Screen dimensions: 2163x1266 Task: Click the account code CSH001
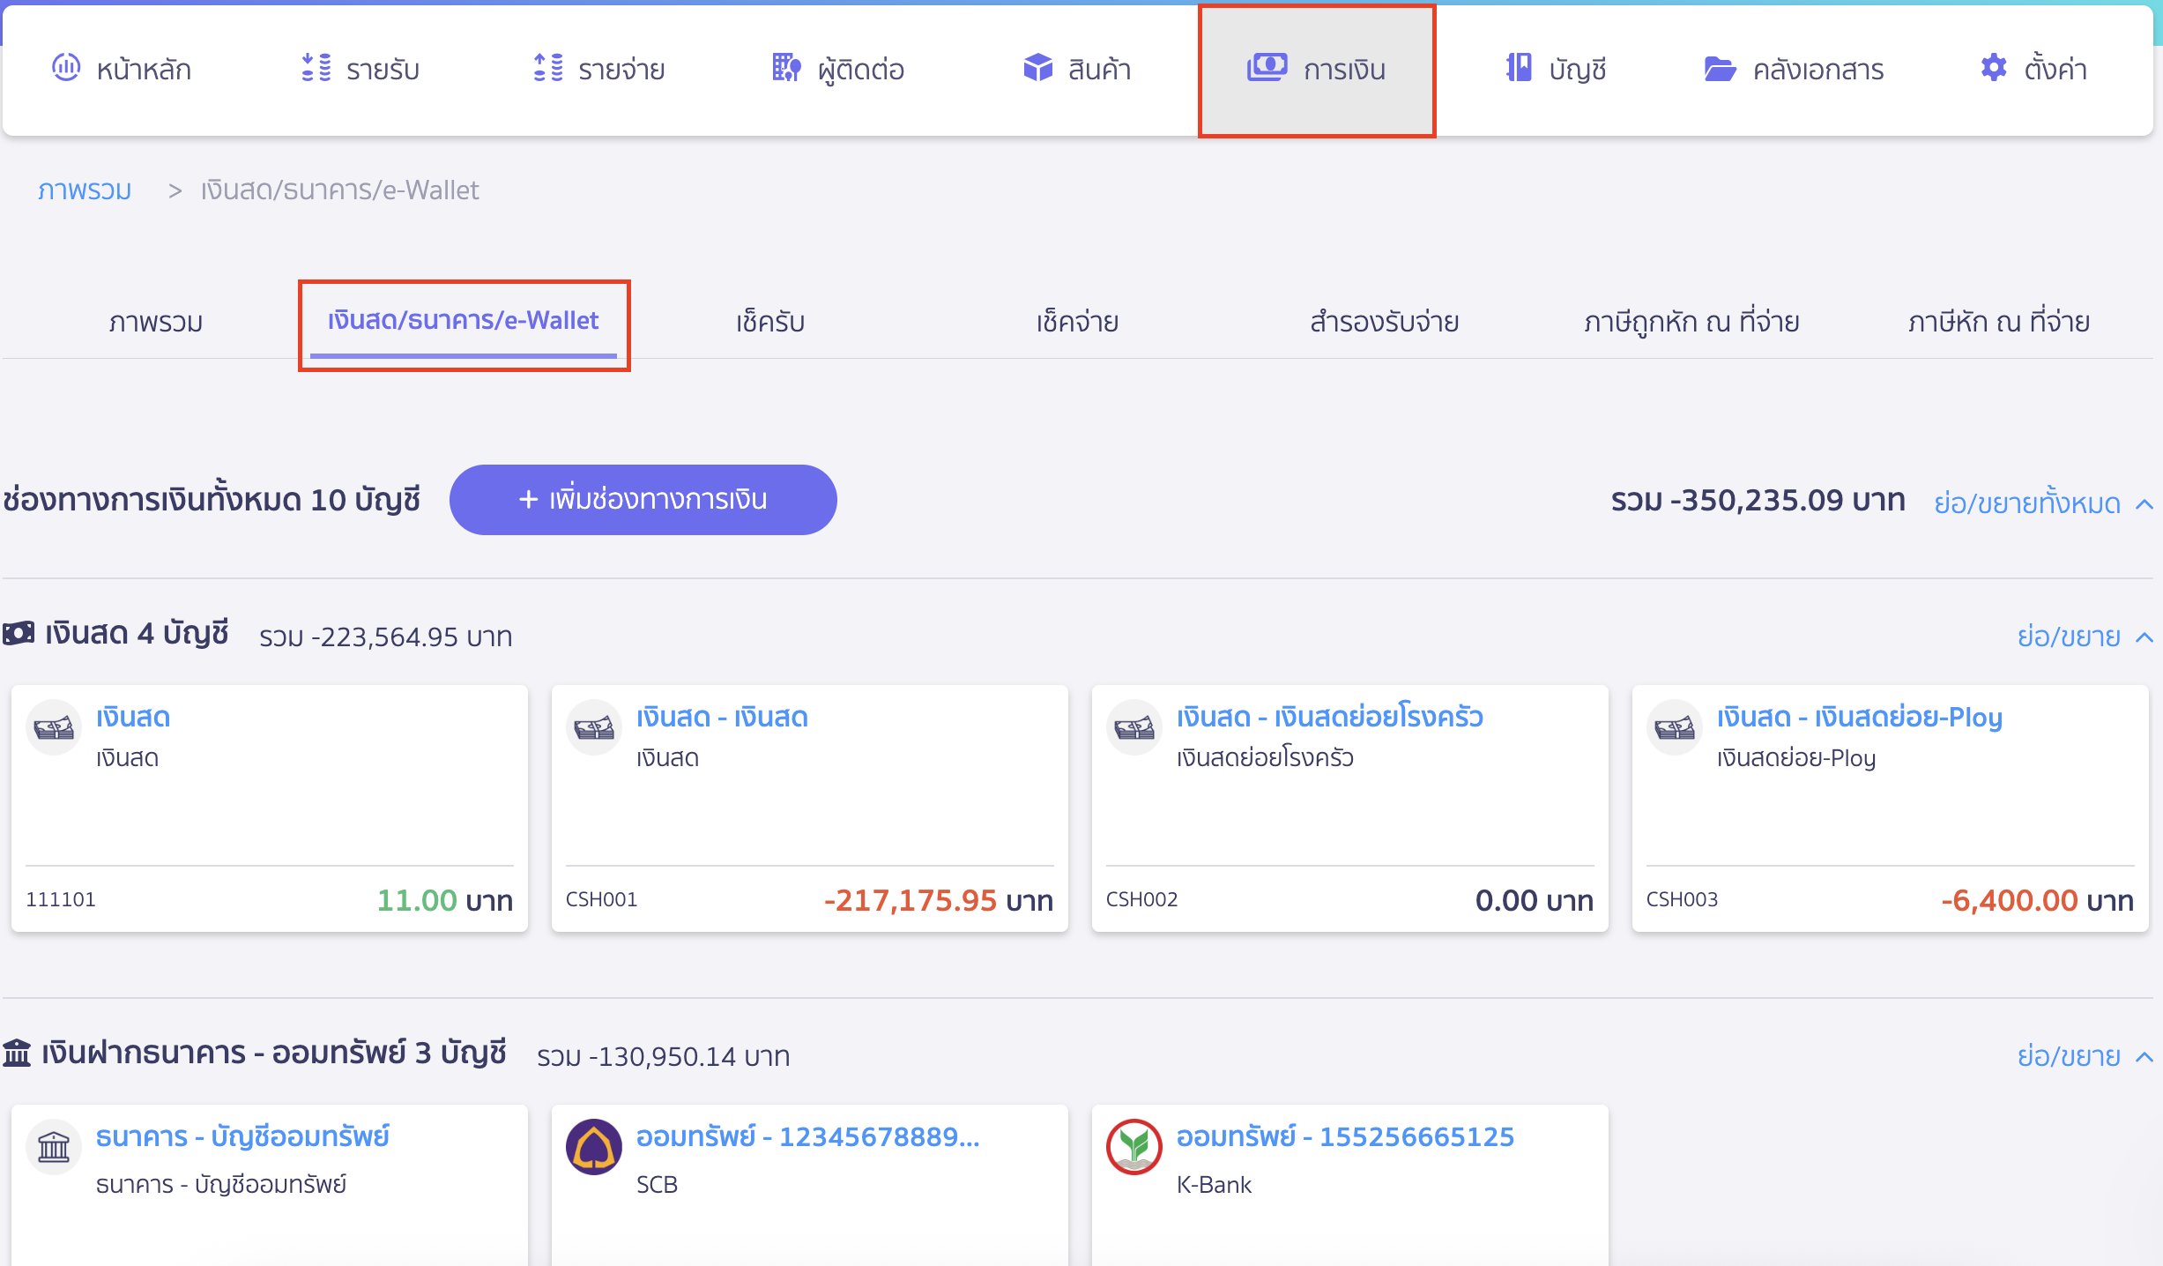pyautogui.click(x=601, y=899)
